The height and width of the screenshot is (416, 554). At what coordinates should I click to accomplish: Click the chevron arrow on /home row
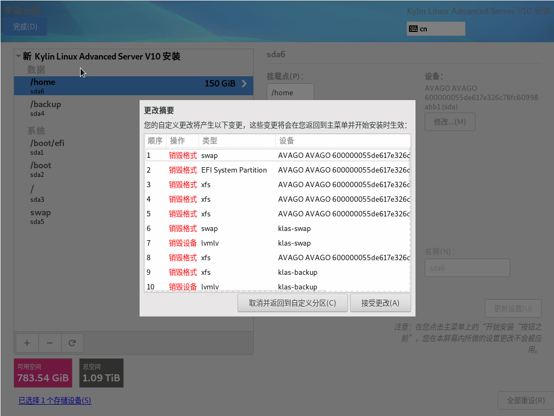pos(244,84)
